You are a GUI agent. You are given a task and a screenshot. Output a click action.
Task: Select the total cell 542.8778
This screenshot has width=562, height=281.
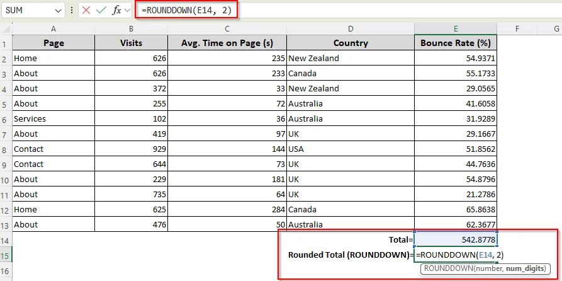[456, 239]
